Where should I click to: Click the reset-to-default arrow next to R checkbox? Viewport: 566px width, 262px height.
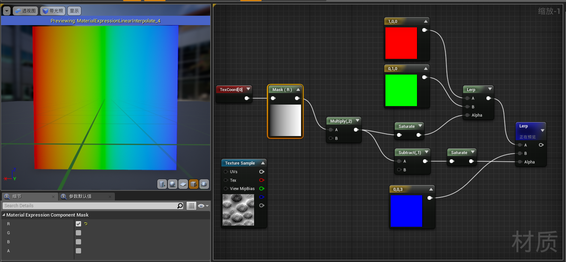coord(85,223)
